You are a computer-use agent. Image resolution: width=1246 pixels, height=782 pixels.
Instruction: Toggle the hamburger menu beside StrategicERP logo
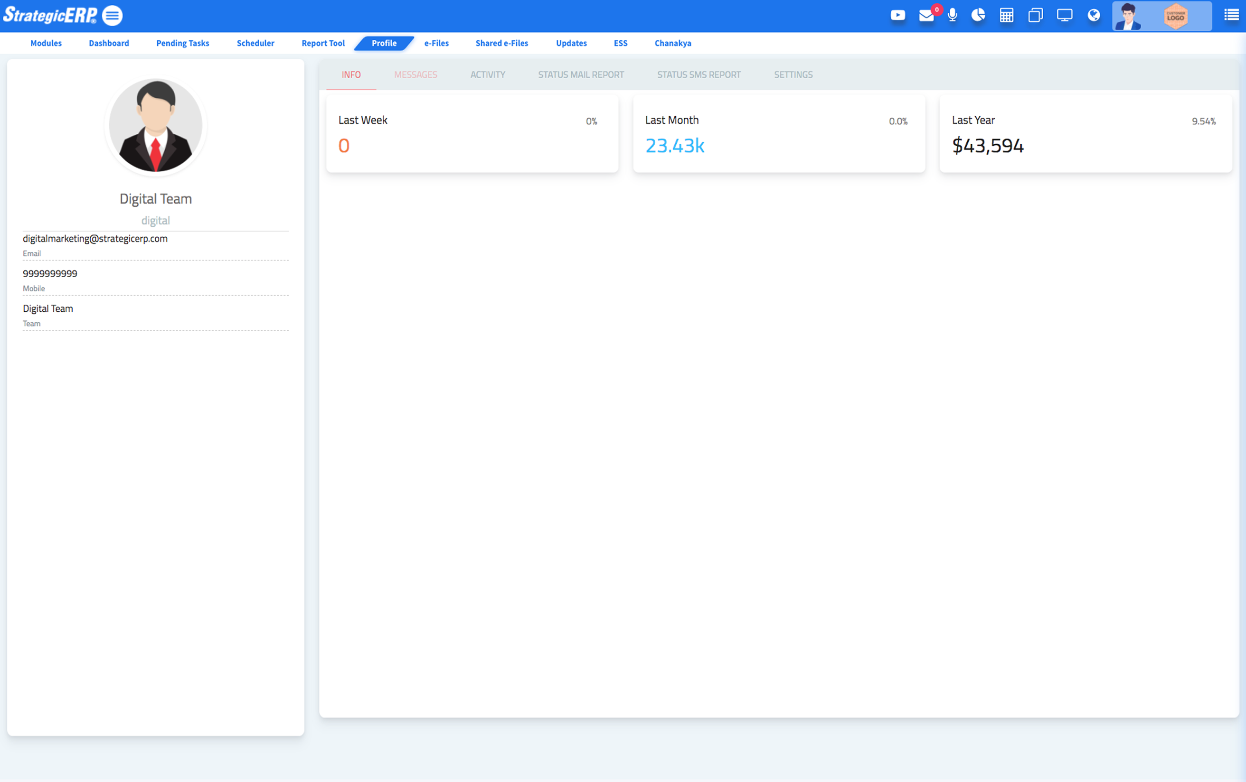(112, 16)
